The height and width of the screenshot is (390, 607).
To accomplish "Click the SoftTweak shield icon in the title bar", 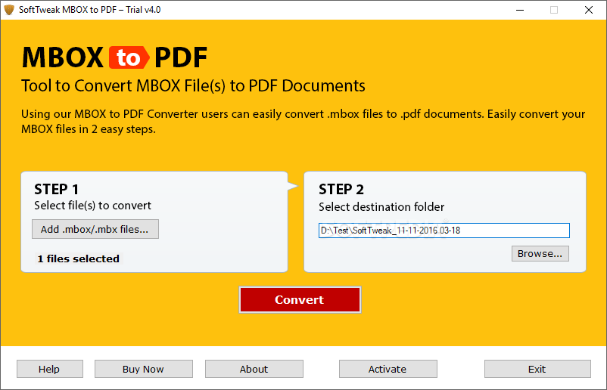I will 9,10.
